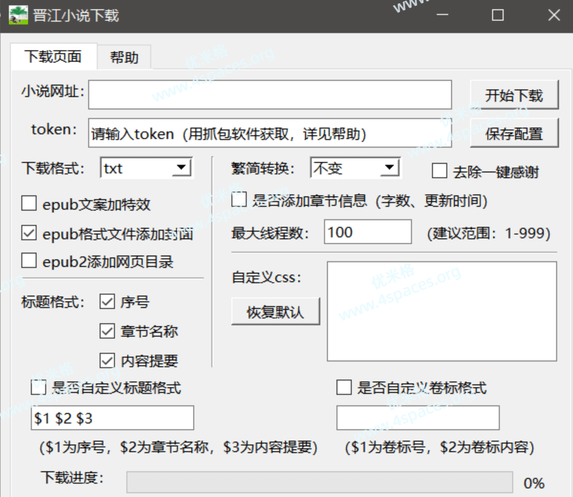The image size is (573, 497).
Task: Click the 下载进度 progress bar
Action: click(320, 482)
